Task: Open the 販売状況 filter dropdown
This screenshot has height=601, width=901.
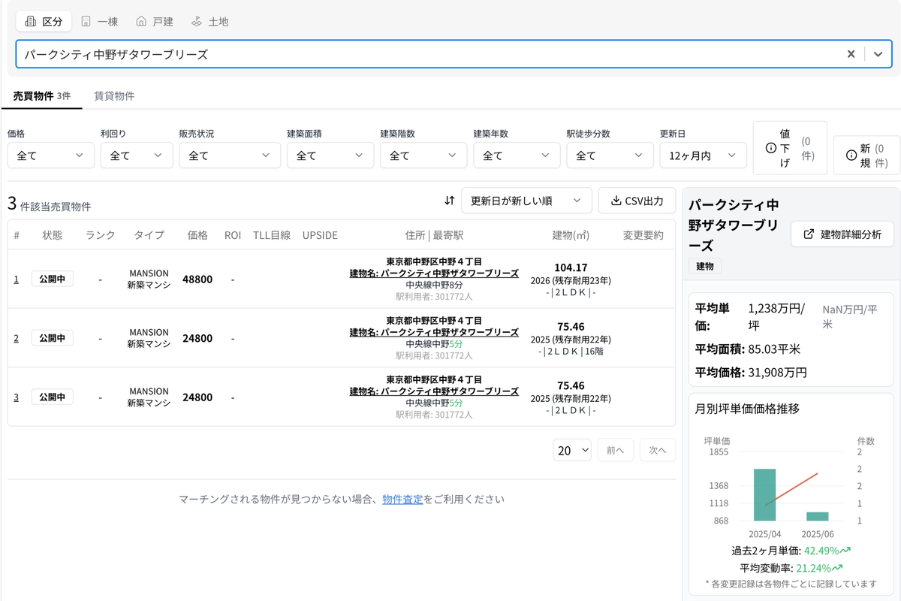Action: (x=230, y=156)
